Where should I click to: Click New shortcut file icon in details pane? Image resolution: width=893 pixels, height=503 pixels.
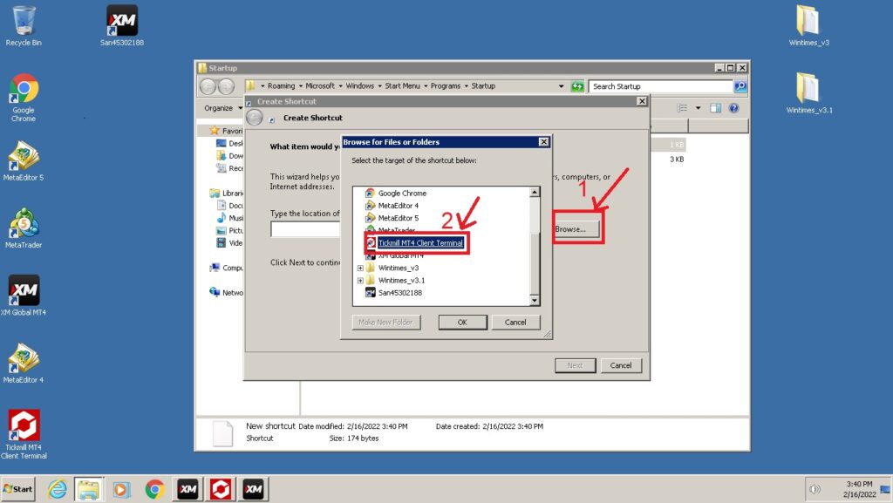coord(222,433)
